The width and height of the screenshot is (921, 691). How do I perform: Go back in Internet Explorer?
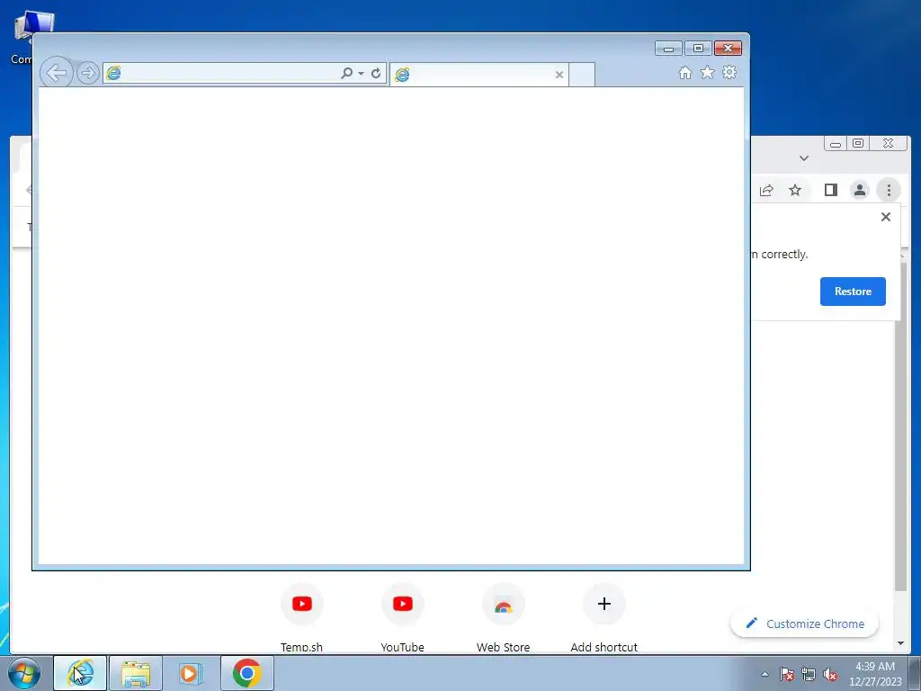[57, 73]
